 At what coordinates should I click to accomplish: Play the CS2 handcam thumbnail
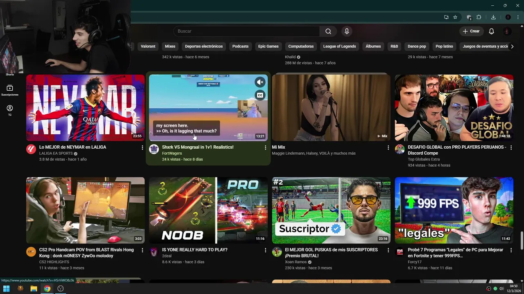[85, 210]
